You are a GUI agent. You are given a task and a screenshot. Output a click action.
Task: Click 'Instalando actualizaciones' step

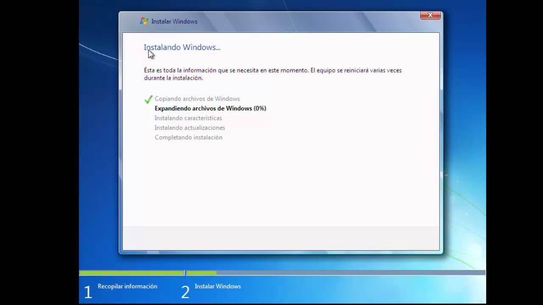(190, 128)
